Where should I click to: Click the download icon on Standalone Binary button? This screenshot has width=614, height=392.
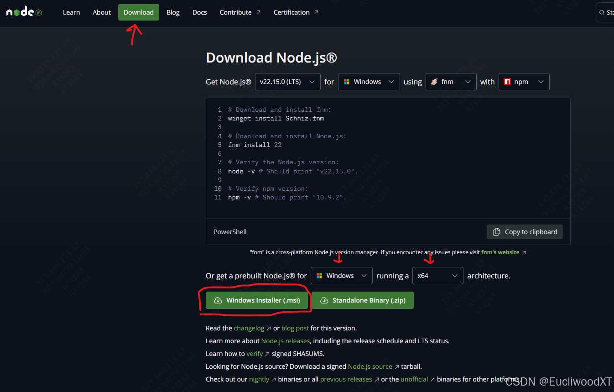pyautogui.click(x=324, y=300)
